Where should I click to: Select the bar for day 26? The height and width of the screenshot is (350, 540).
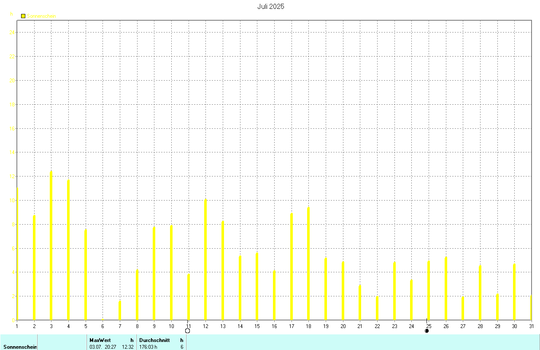(x=445, y=288)
